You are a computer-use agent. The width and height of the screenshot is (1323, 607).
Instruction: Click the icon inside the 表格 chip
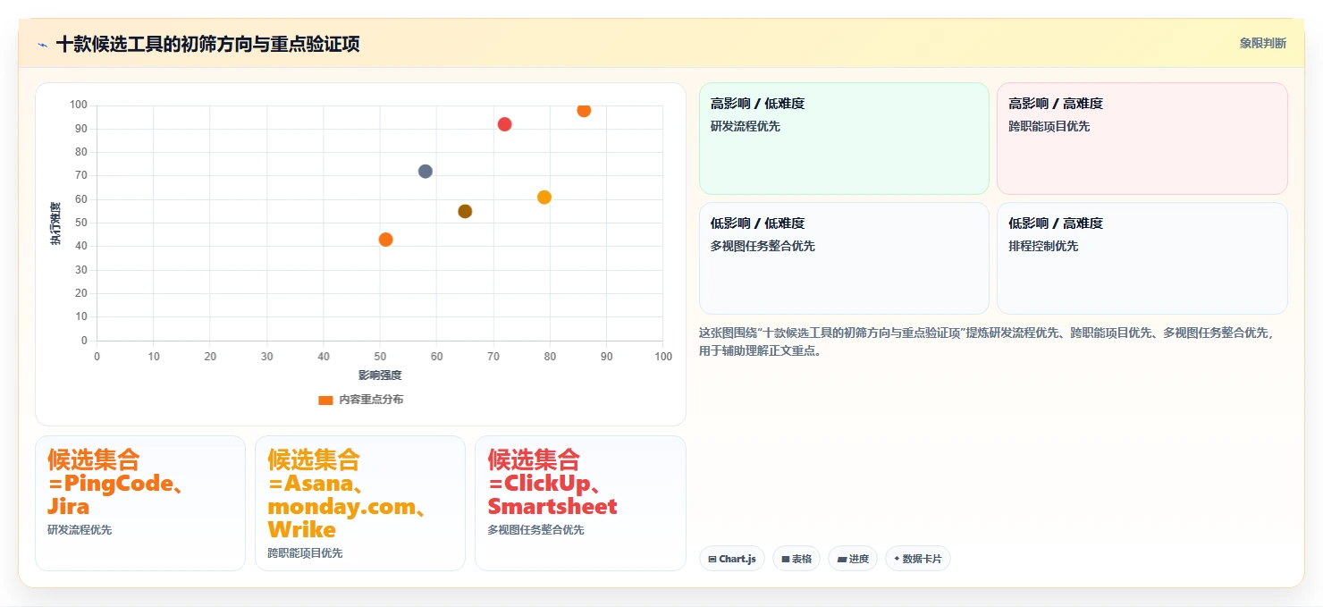point(786,559)
